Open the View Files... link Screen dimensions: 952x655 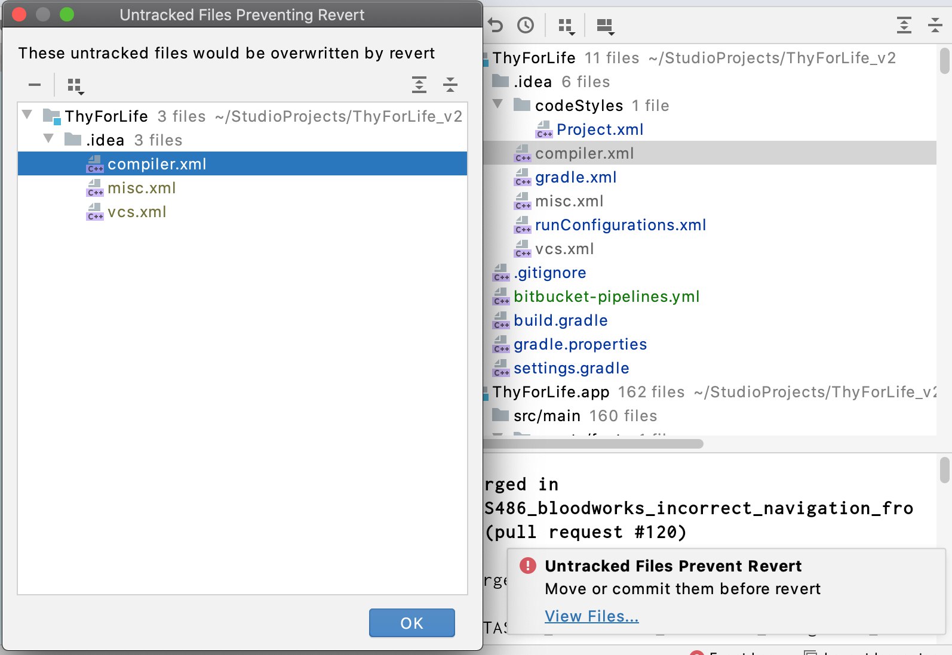coord(591,616)
